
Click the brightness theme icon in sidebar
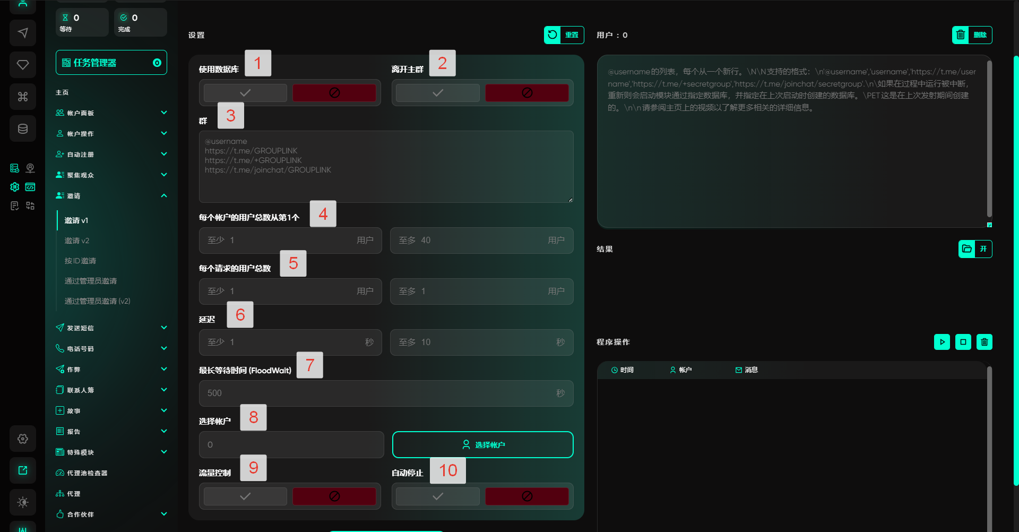[x=23, y=502]
